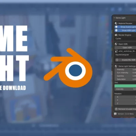Click the Sun Intensity value slider

coord(125,73)
